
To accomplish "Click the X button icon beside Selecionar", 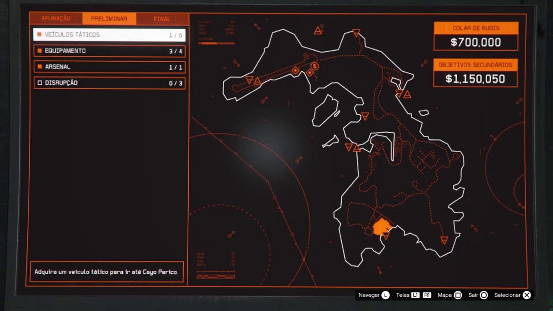I will [527, 295].
